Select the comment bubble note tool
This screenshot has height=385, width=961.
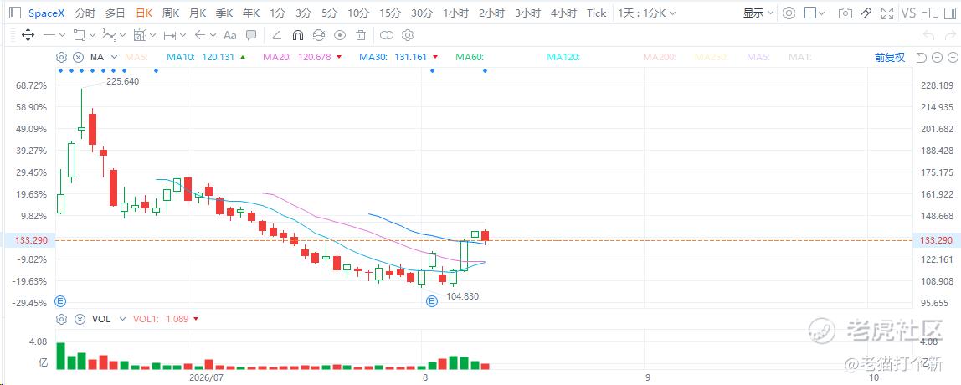point(250,35)
